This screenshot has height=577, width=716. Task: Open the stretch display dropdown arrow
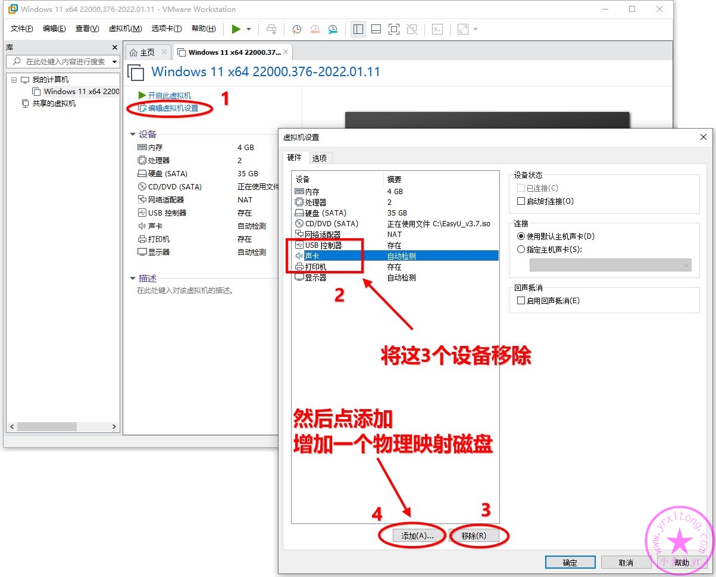click(475, 29)
